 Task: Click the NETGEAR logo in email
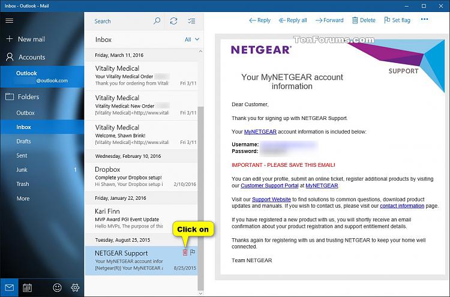(261, 50)
